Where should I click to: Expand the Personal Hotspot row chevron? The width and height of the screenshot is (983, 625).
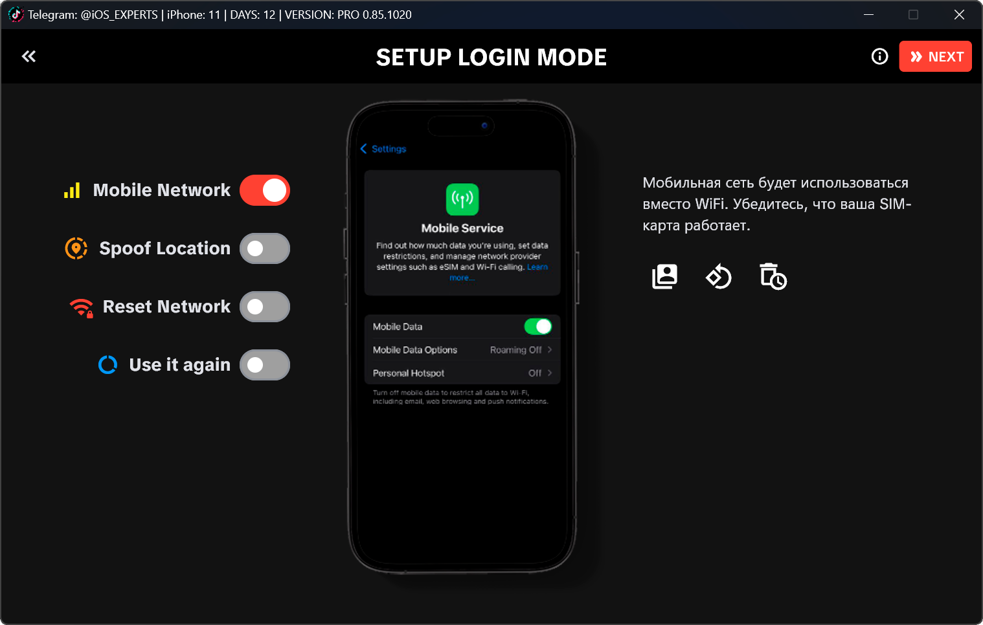pyautogui.click(x=550, y=373)
